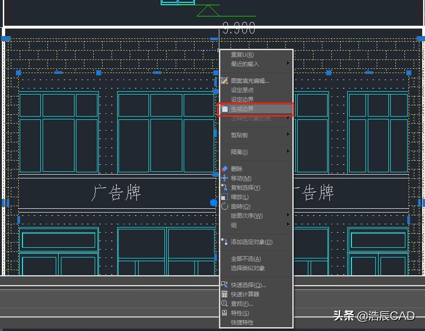The height and width of the screenshot is (331, 425).
Task: Select the Move icon next to 移动(M)
Action: point(224,178)
